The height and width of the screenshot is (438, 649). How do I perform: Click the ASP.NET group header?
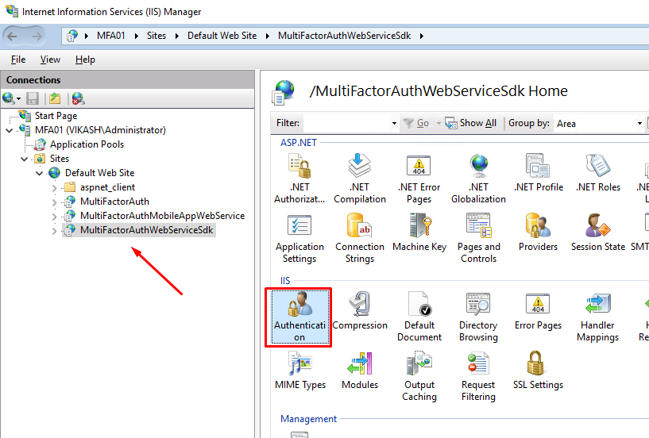[299, 143]
